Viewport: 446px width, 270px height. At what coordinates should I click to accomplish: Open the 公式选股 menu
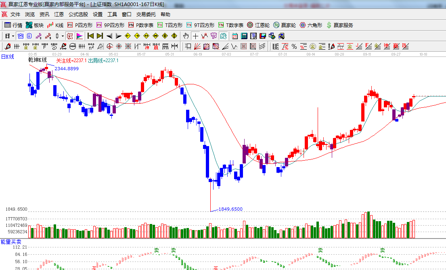78,14
